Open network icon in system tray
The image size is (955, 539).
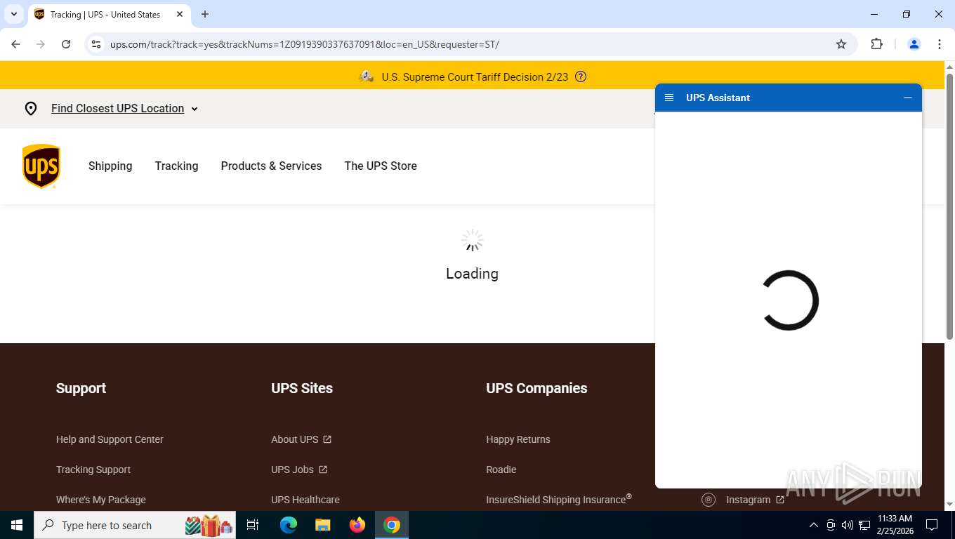pos(864,525)
